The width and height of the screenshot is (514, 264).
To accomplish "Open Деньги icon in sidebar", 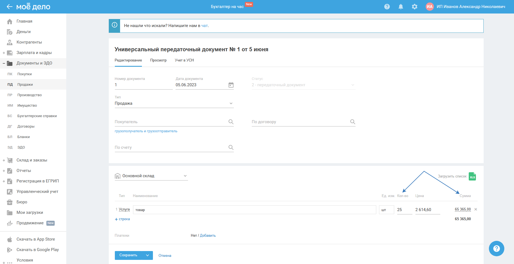I will [10, 32].
